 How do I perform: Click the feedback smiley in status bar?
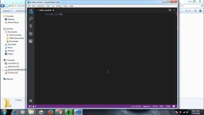(x=174, y=106)
